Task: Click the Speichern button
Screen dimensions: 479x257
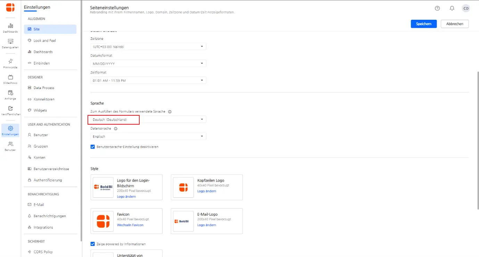Action: pyautogui.click(x=423, y=24)
